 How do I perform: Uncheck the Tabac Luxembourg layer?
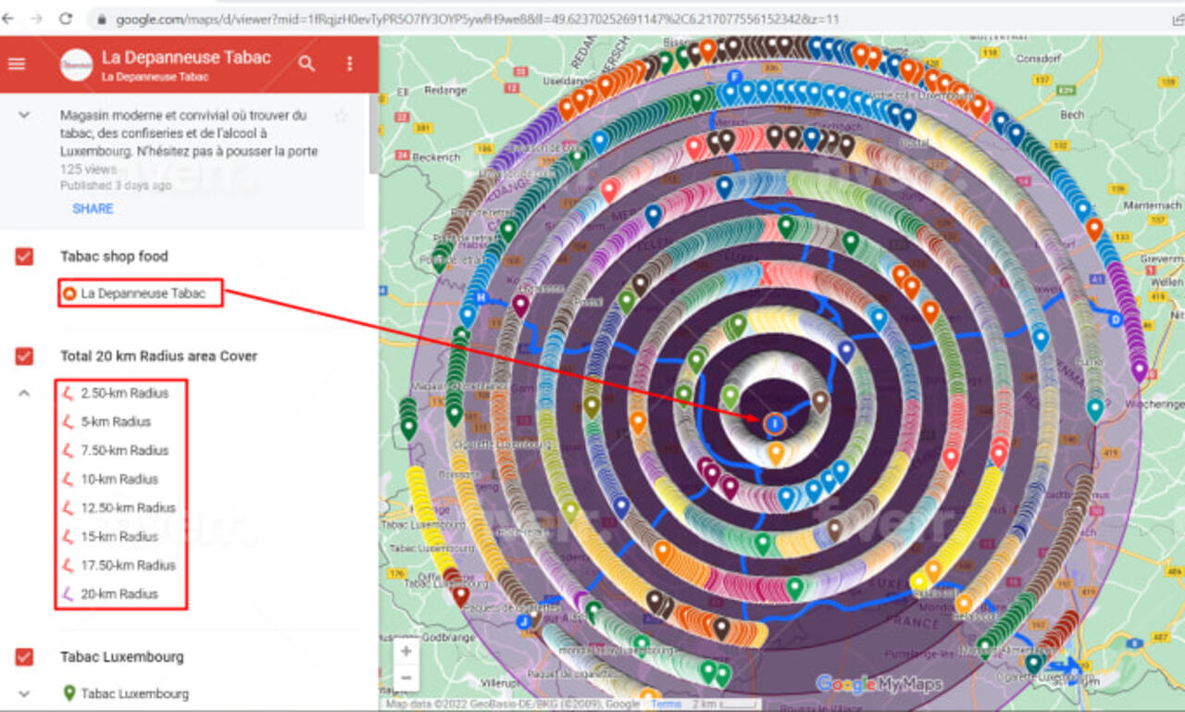tap(23, 656)
